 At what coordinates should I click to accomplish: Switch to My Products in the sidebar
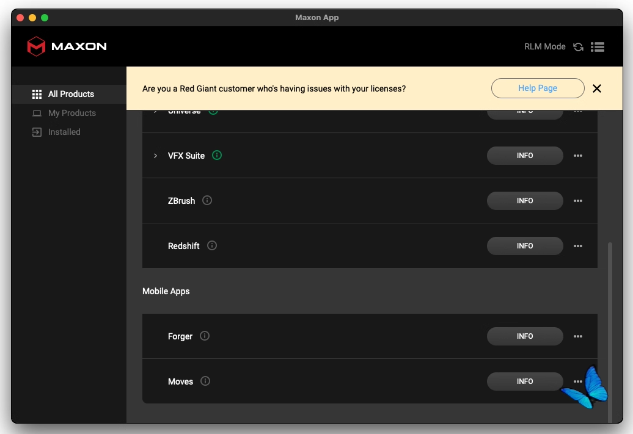pos(71,113)
